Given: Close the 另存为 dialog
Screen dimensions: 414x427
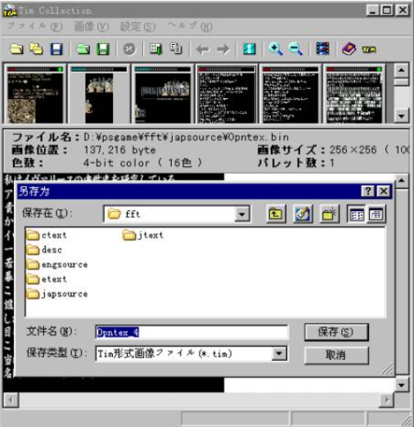Looking at the screenshot, I should (384, 191).
